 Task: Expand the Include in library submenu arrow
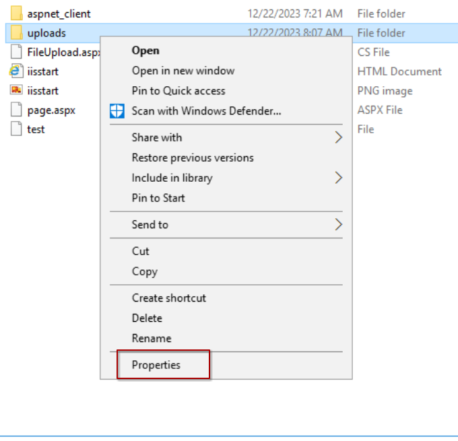click(x=338, y=178)
